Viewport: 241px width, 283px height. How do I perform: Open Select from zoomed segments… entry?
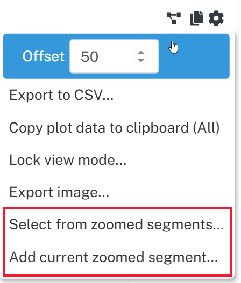click(116, 224)
